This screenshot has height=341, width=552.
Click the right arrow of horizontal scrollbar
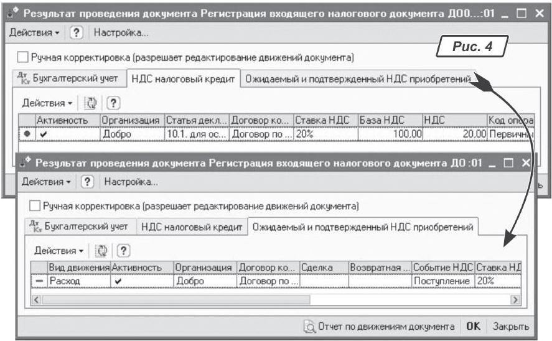[x=515, y=300]
